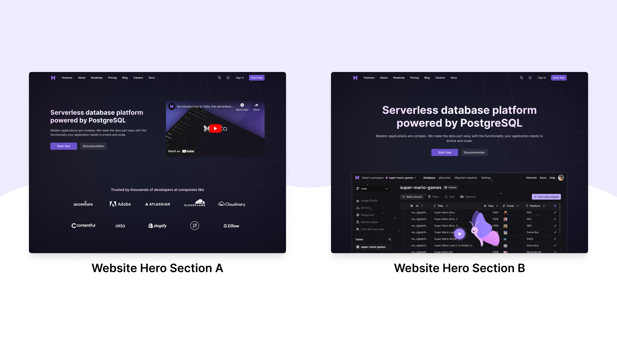Click the Play button on mascot animation
The width and height of the screenshot is (617, 347).
pyautogui.click(x=459, y=234)
